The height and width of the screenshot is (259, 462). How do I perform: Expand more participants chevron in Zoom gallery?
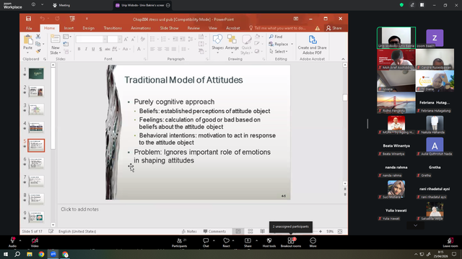(x=416, y=225)
